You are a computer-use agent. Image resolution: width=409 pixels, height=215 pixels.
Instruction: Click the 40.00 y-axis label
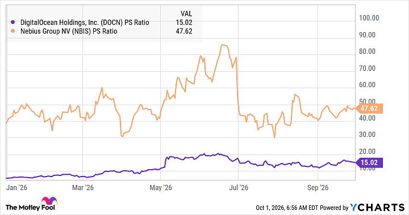pos(368,118)
